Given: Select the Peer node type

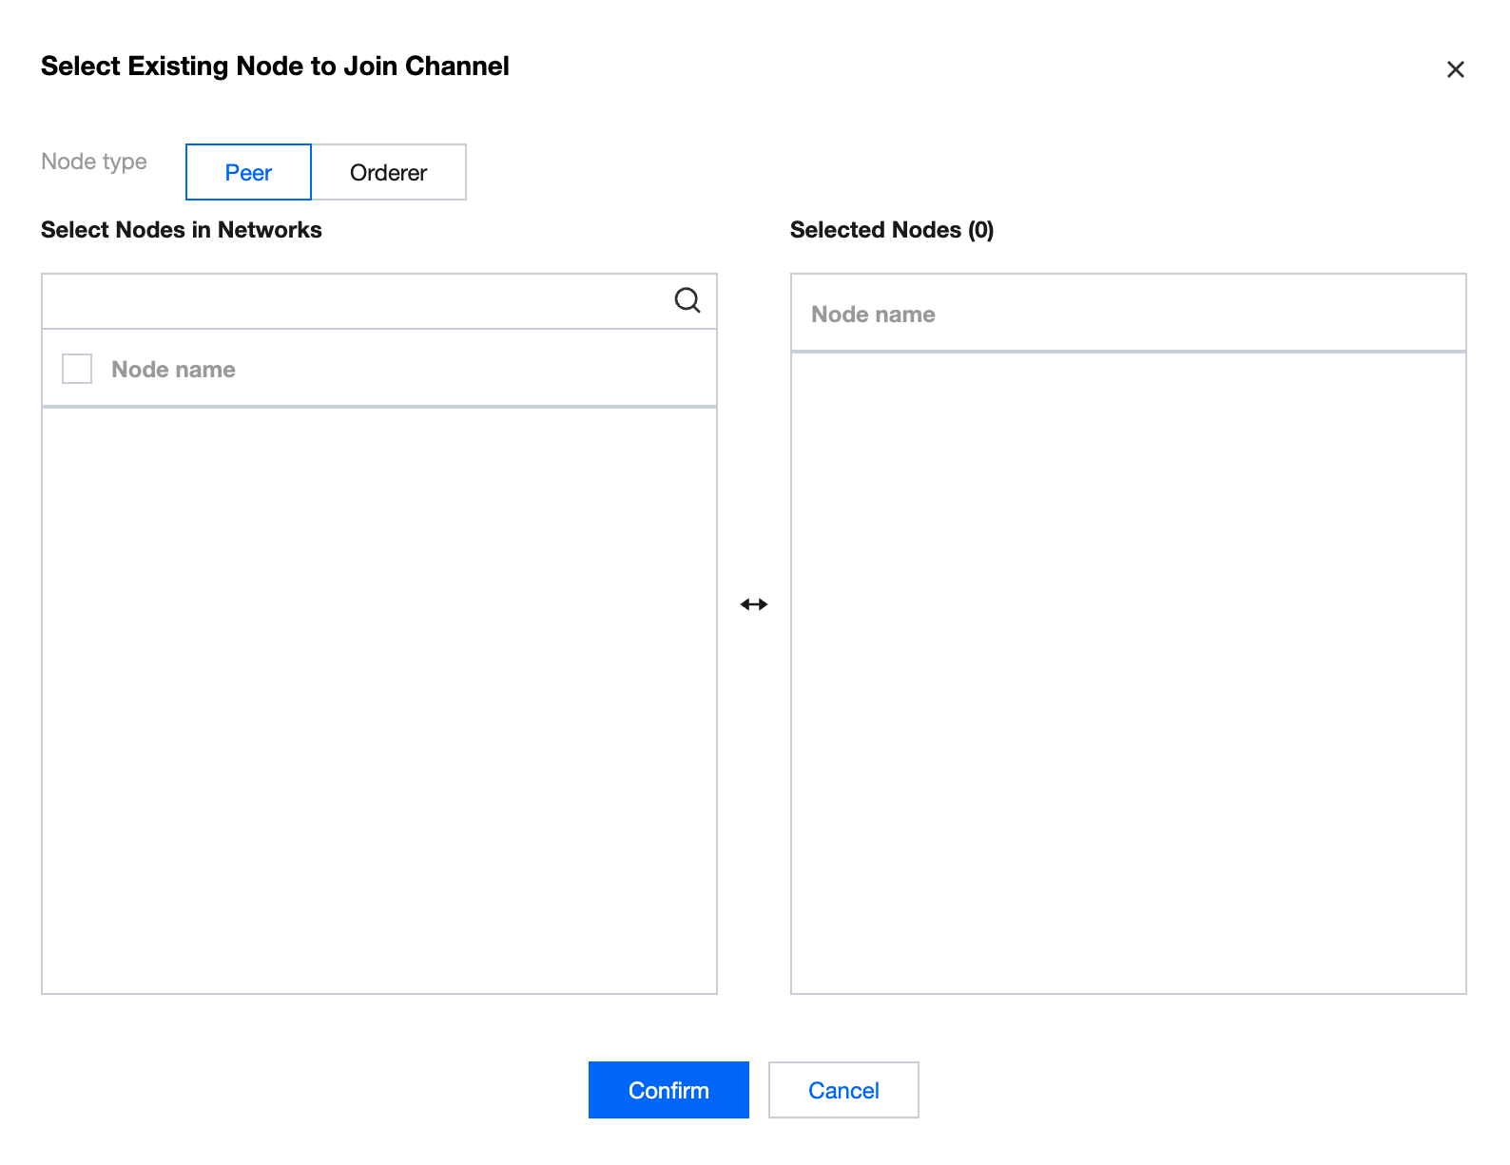Looking at the screenshot, I should point(248,172).
